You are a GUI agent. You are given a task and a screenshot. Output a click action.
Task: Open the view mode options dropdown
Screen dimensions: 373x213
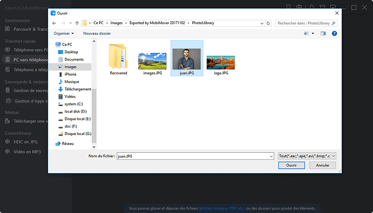click(313, 33)
